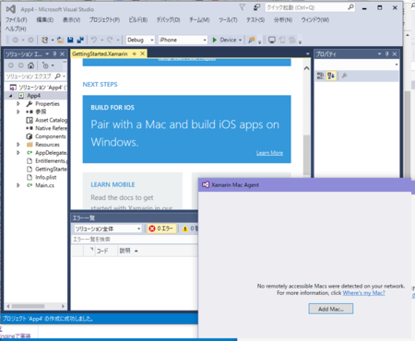The image size is (415, 341).
Task: Click the feedback icon beside quick launch
Action: [256, 7]
